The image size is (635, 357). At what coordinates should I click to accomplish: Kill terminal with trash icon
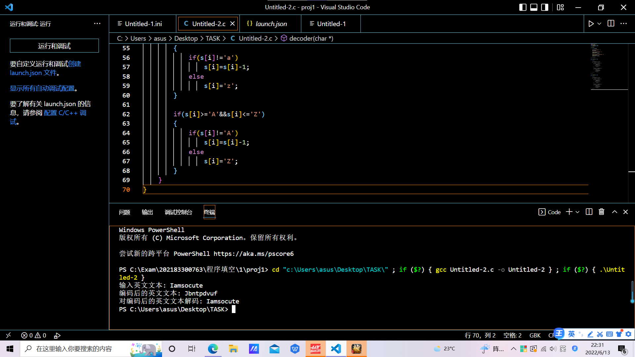point(602,212)
